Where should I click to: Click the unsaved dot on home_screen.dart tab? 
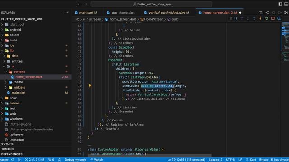click(x=240, y=13)
